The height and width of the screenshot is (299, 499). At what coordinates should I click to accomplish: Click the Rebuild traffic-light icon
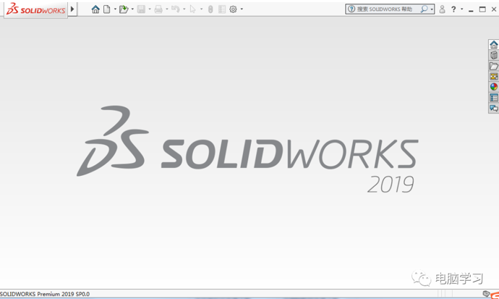click(x=210, y=9)
